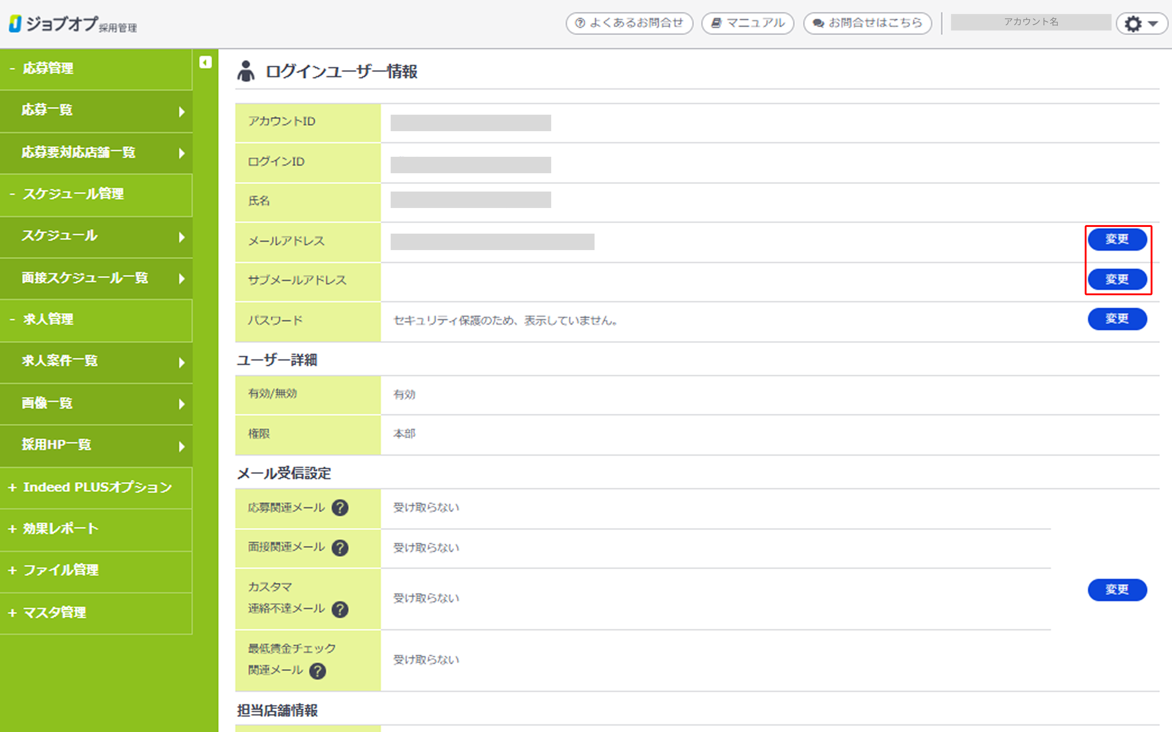Click the sidebar collapse arrow icon
This screenshot has height=732, width=1172.
click(205, 63)
